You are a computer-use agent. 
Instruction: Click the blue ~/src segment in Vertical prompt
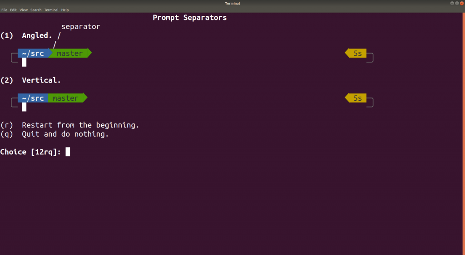[x=33, y=98]
